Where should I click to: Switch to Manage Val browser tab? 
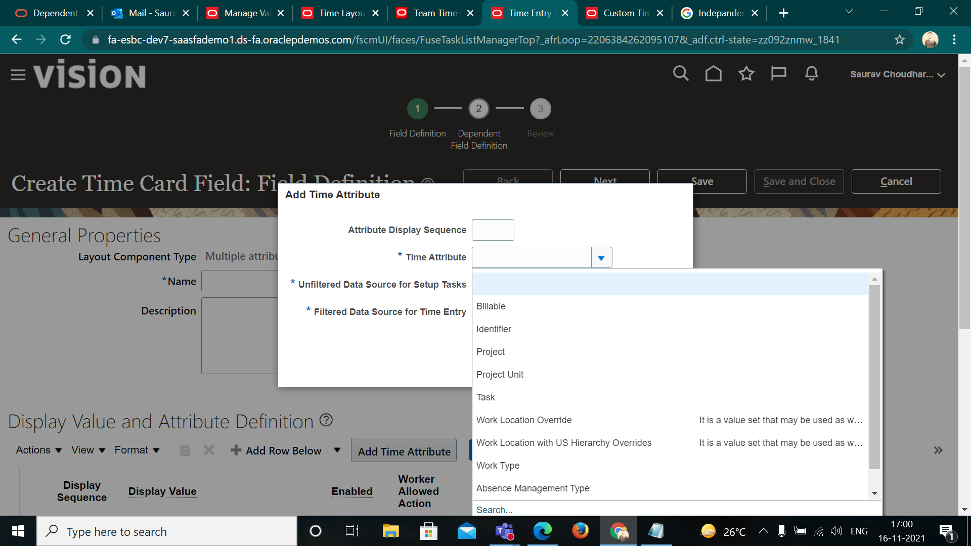tap(247, 13)
